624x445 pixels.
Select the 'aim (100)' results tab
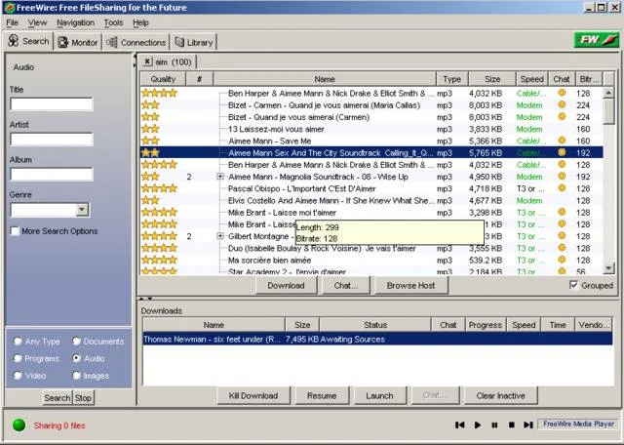[x=174, y=62]
